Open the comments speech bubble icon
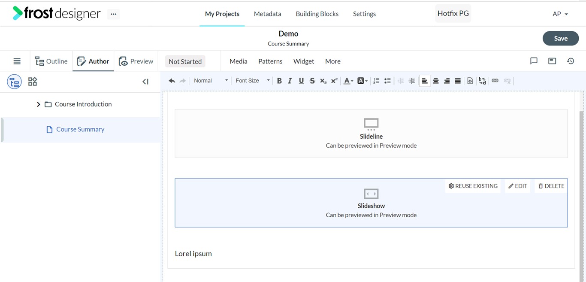 (x=534, y=61)
